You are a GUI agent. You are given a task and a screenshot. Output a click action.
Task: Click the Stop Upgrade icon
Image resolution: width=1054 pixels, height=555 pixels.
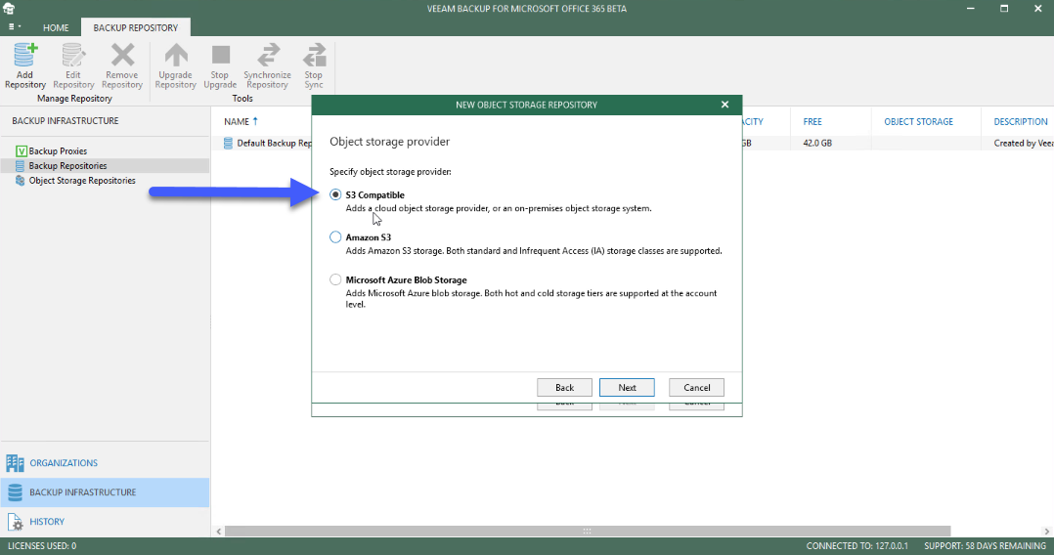[221, 55]
